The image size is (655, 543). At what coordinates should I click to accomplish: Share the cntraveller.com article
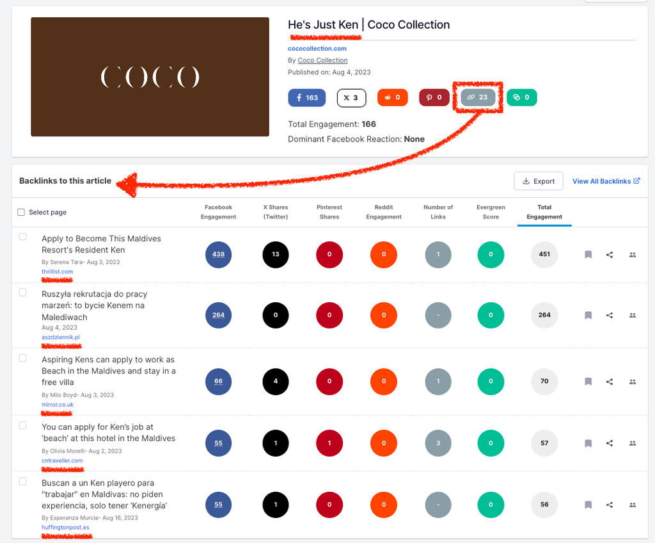click(610, 443)
